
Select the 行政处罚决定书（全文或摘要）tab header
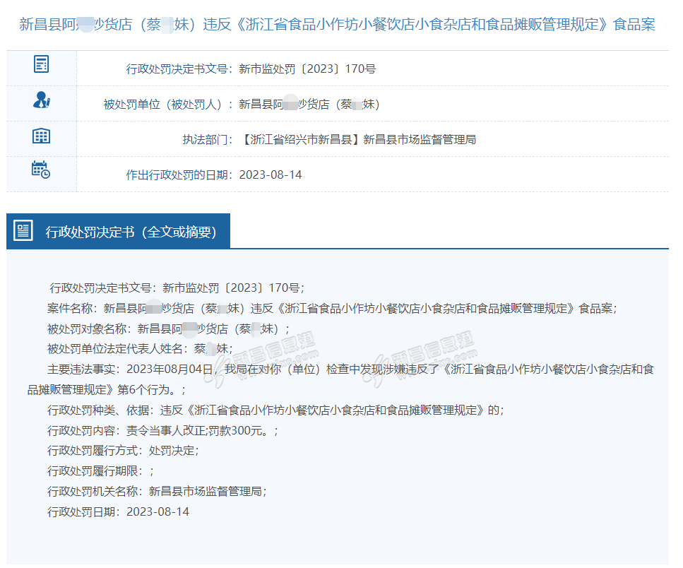coord(131,232)
